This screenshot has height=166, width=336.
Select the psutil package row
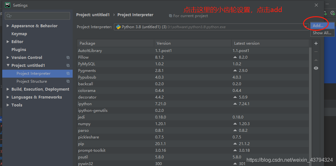tap(193, 157)
